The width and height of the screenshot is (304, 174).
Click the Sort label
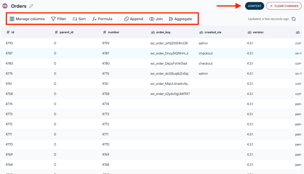pyautogui.click(x=82, y=19)
